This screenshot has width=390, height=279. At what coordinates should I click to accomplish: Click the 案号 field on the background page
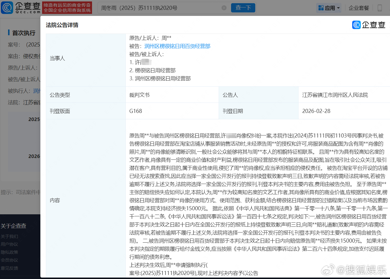coord(24,45)
